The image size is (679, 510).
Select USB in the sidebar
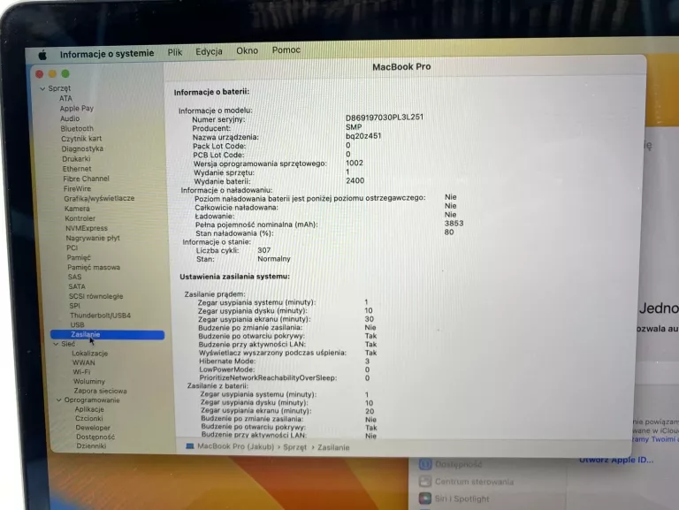77,324
